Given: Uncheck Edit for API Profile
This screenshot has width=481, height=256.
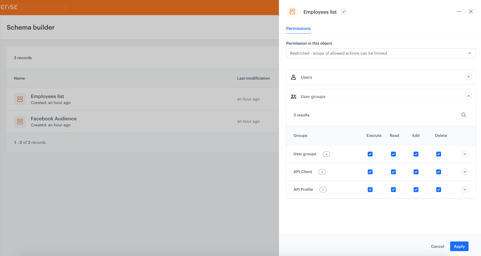Looking at the screenshot, I should pos(416,190).
